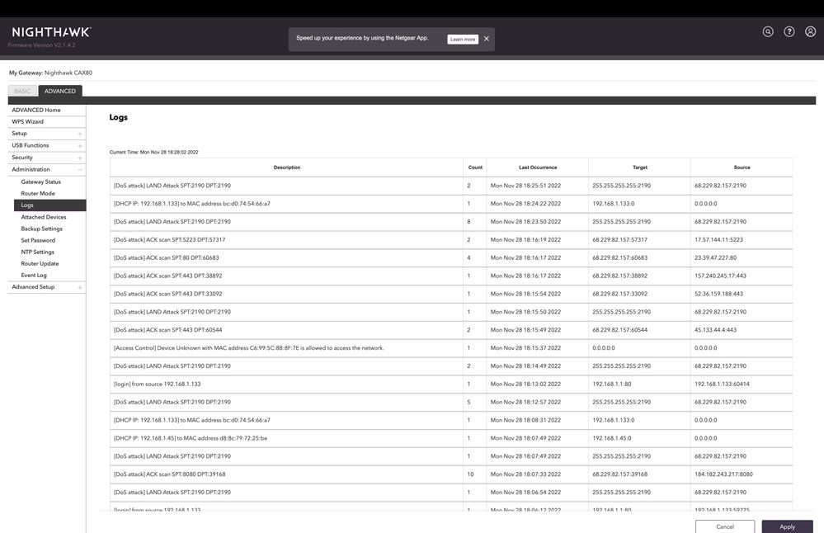Open Router Update page
Image resolution: width=824 pixels, height=533 pixels.
tap(40, 263)
